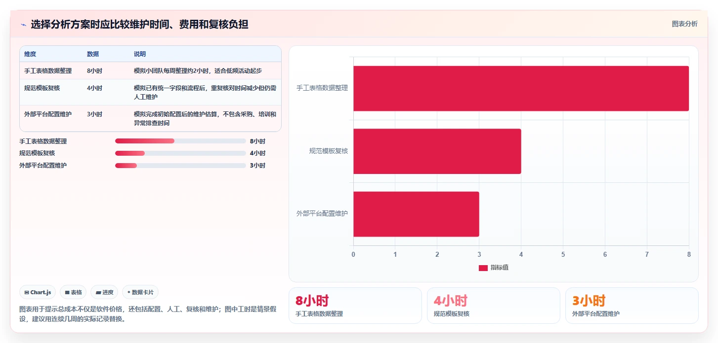Viewport: 718px width, 343px height.
Task: Click the 规范模板复核 y-axis label
Action: (x=329, y=151)
